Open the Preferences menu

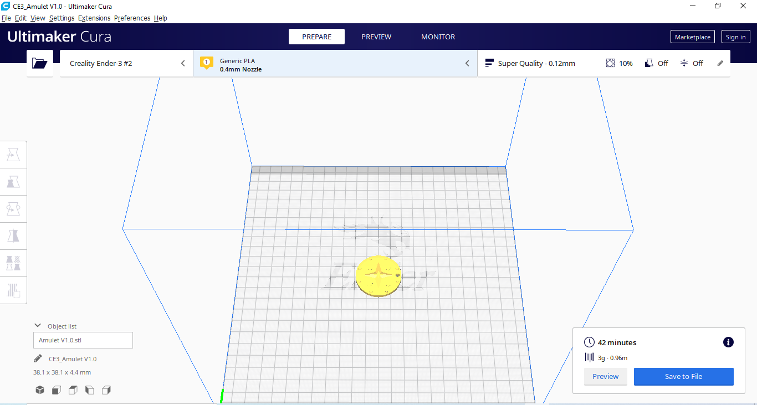point(132,18)
